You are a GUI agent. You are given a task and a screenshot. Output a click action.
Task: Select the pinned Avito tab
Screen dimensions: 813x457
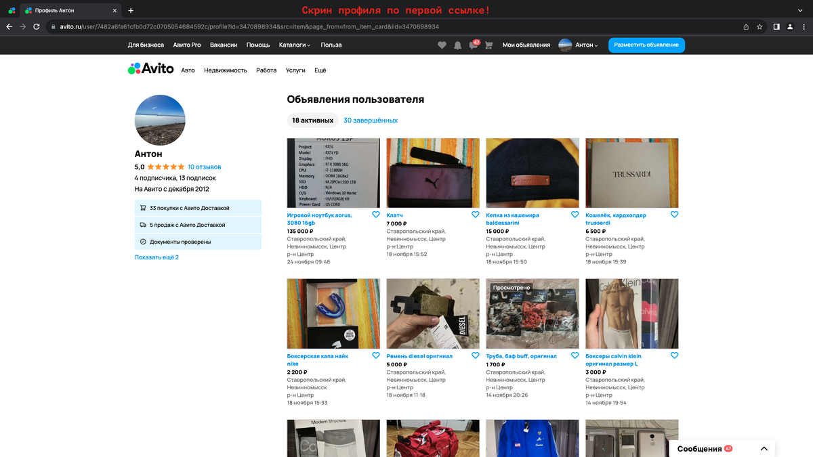[x=12, y=10]
